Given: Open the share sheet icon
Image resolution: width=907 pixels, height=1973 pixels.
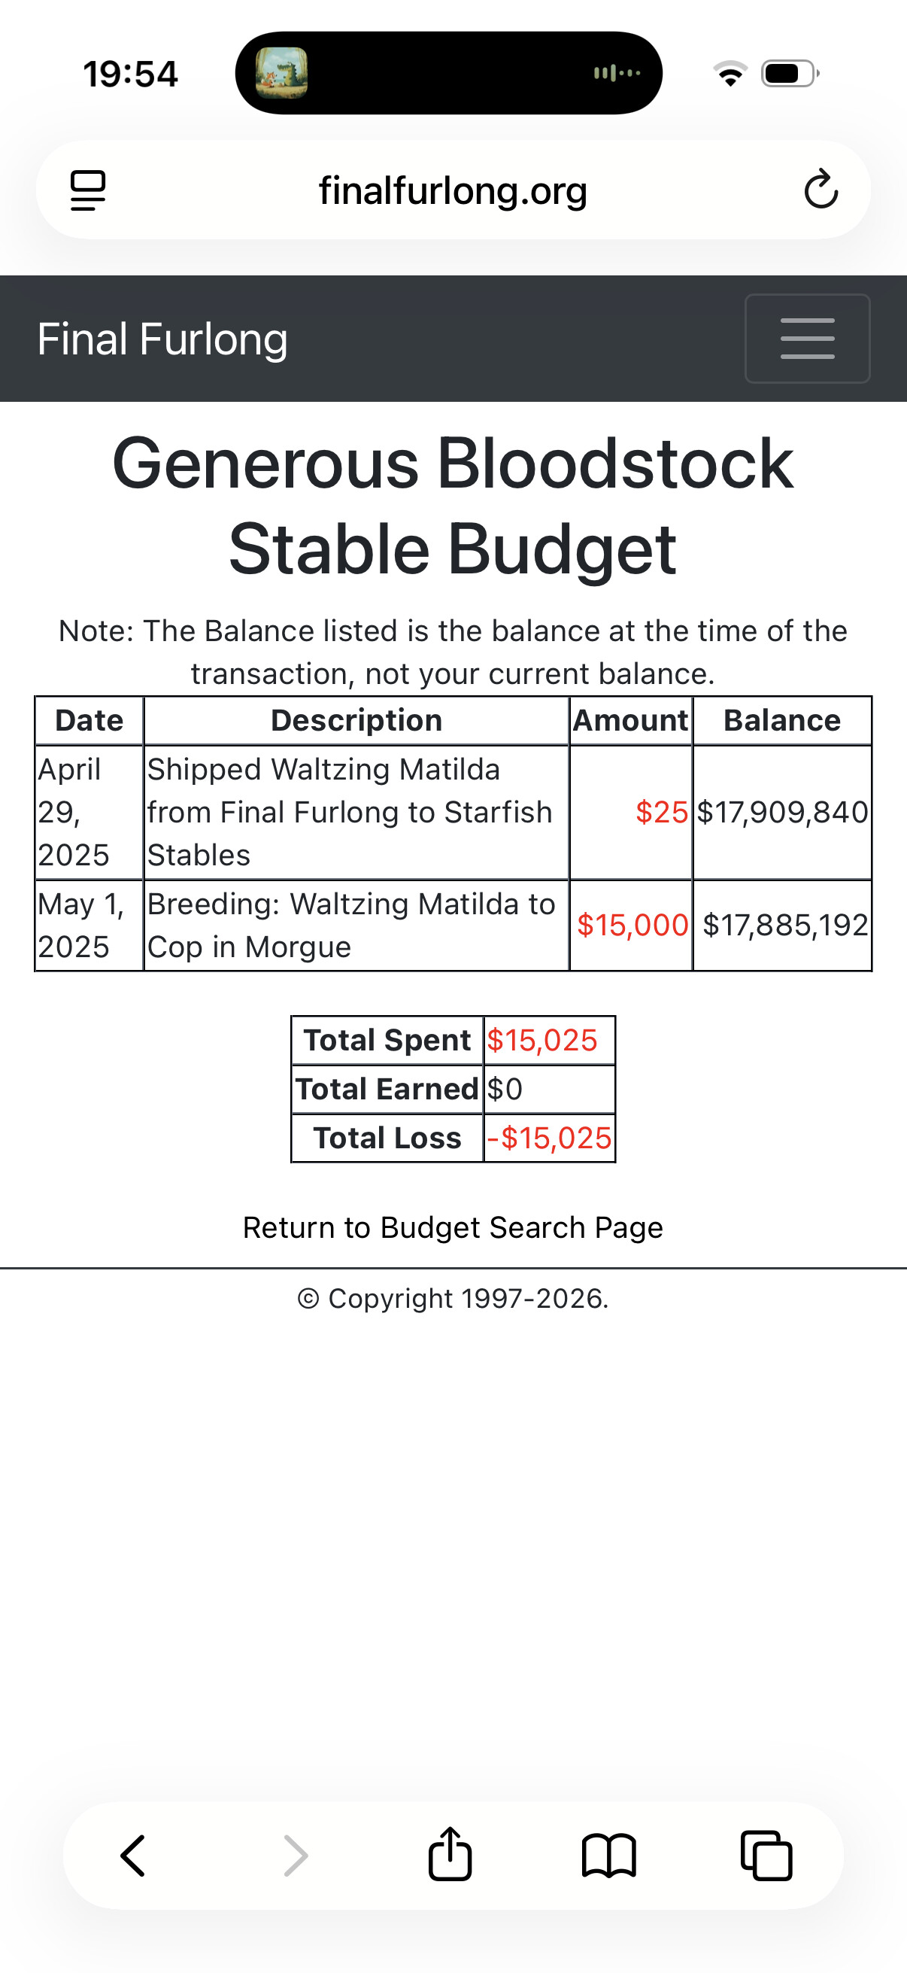Looking at the screenshot, I should pyautogui.click(x=450, y=1855).
